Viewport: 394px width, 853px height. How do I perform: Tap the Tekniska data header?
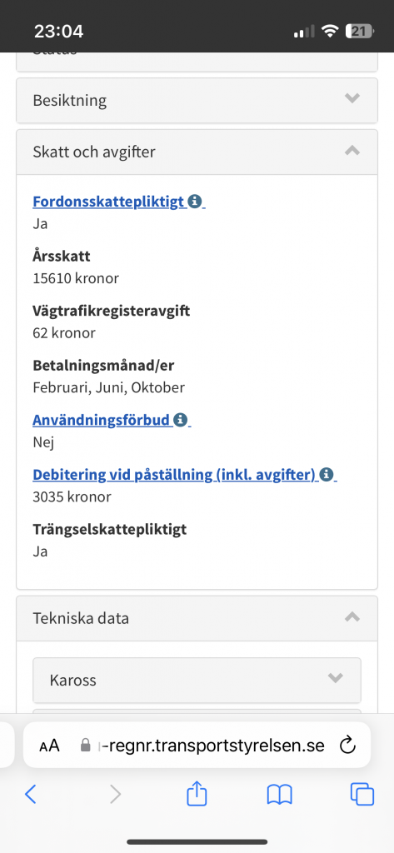pos(197,619)
